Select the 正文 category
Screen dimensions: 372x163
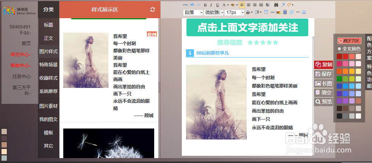tap(48, 38)
